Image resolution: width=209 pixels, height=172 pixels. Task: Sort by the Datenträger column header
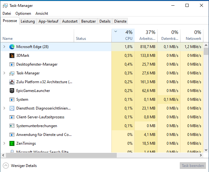click(x=169, y=35)
